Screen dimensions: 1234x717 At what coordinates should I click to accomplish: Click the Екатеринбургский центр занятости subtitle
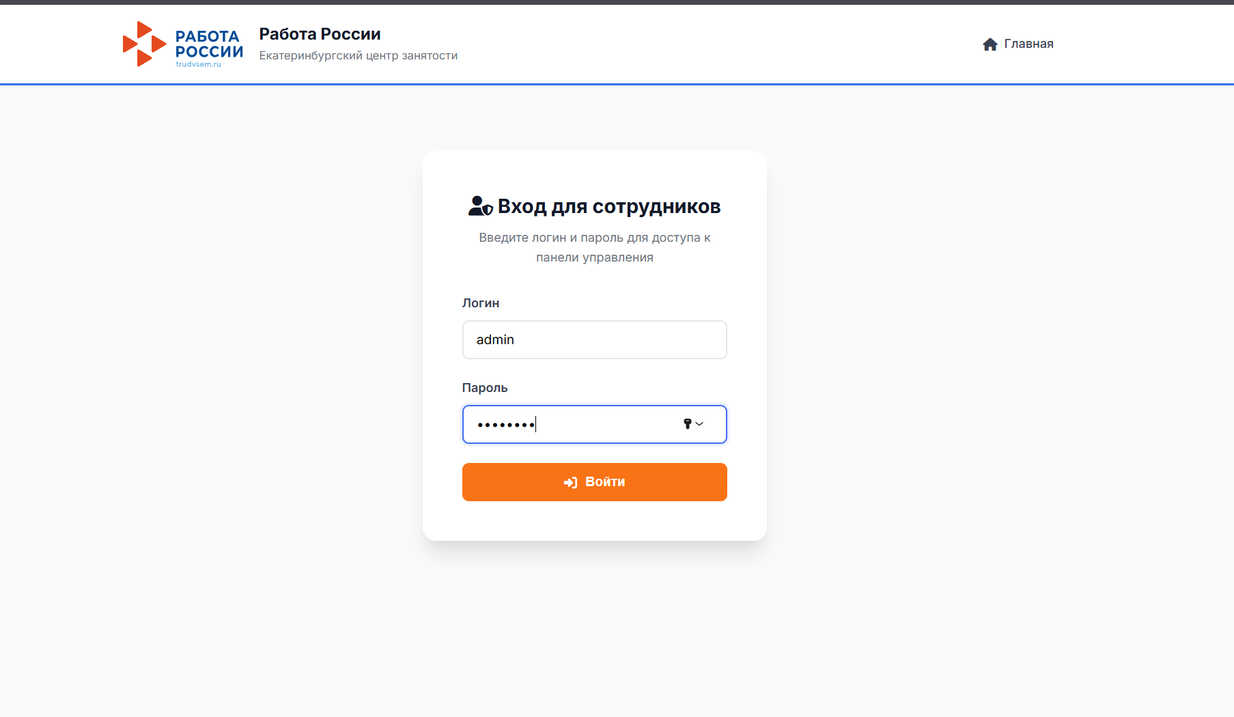[358, 56]
